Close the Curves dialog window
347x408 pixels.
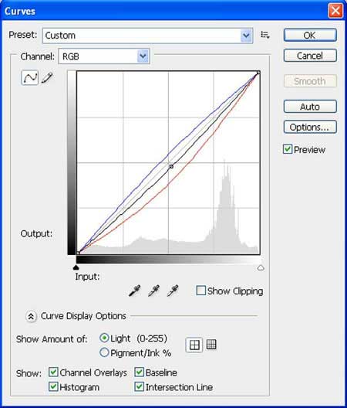335,11
